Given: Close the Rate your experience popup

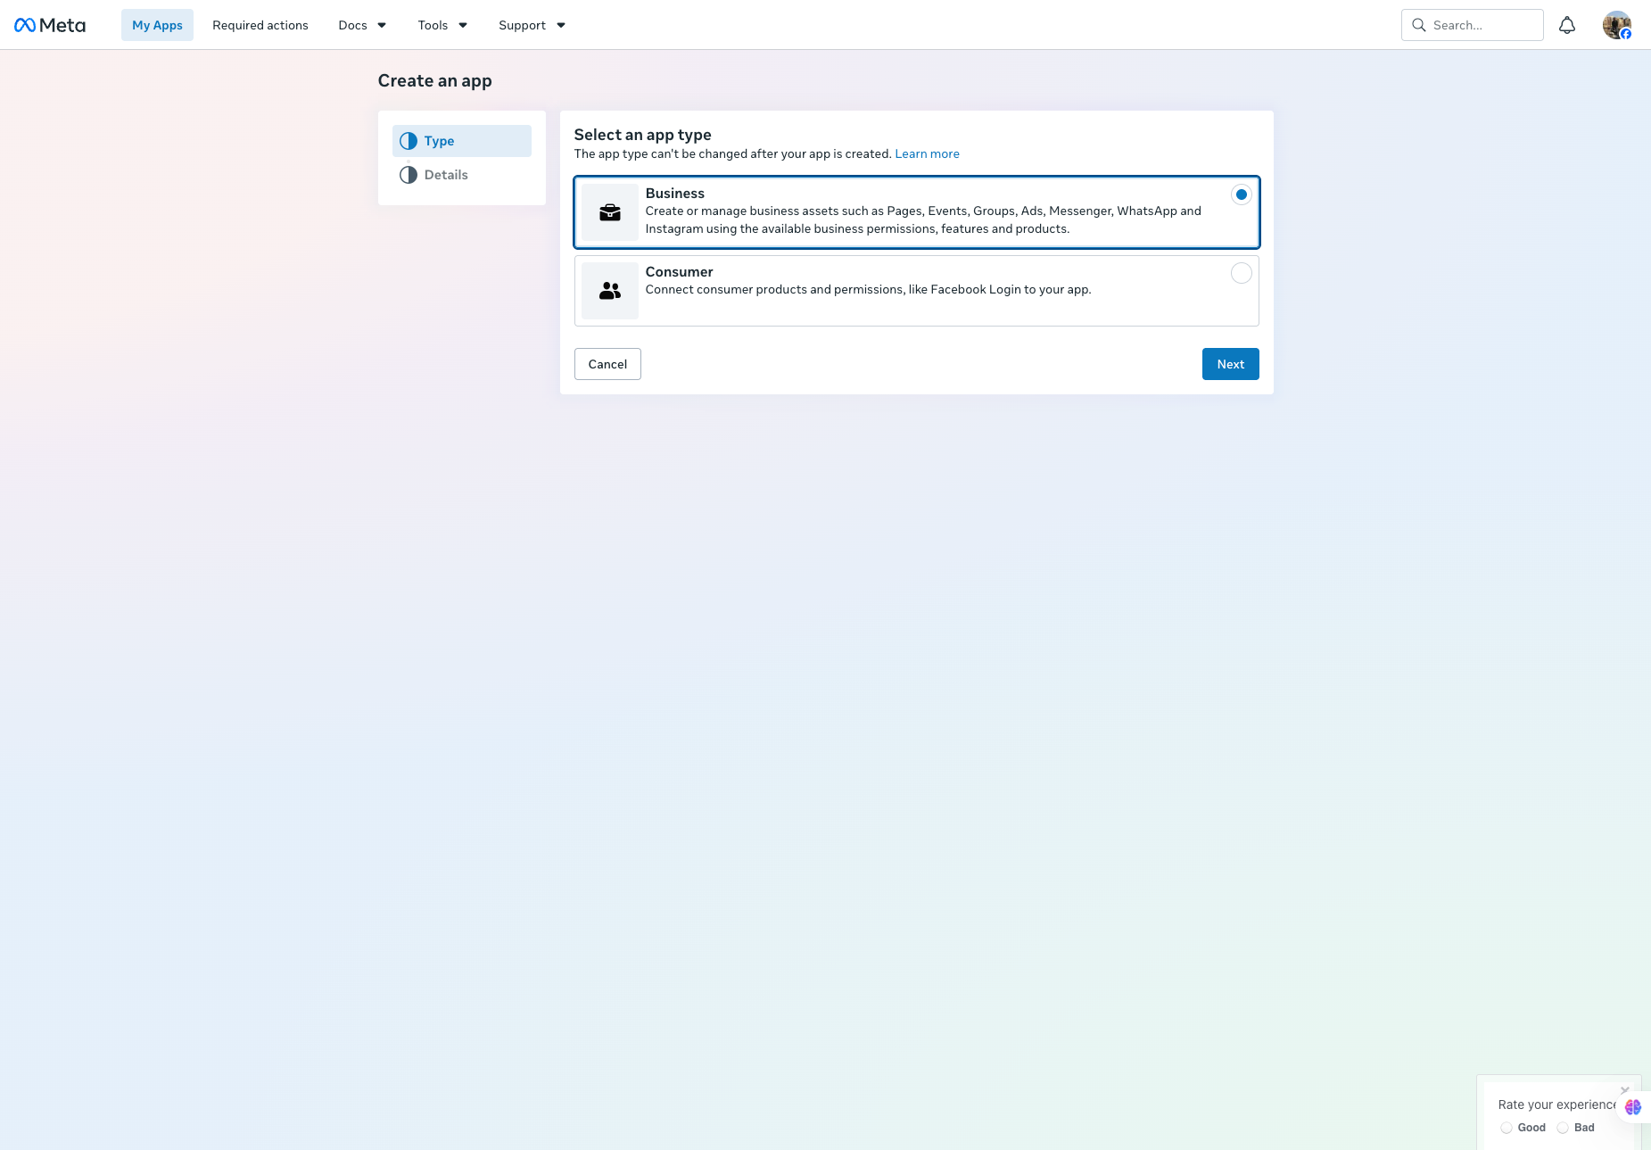Looking at the screenshot, I should click(1625, 1089).
